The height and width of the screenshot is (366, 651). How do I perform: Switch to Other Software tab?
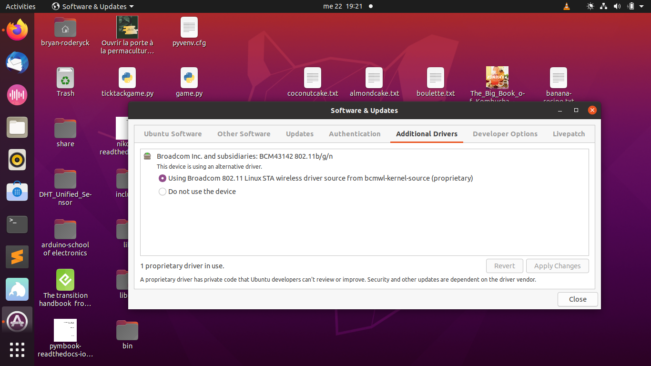coord(244,134)
